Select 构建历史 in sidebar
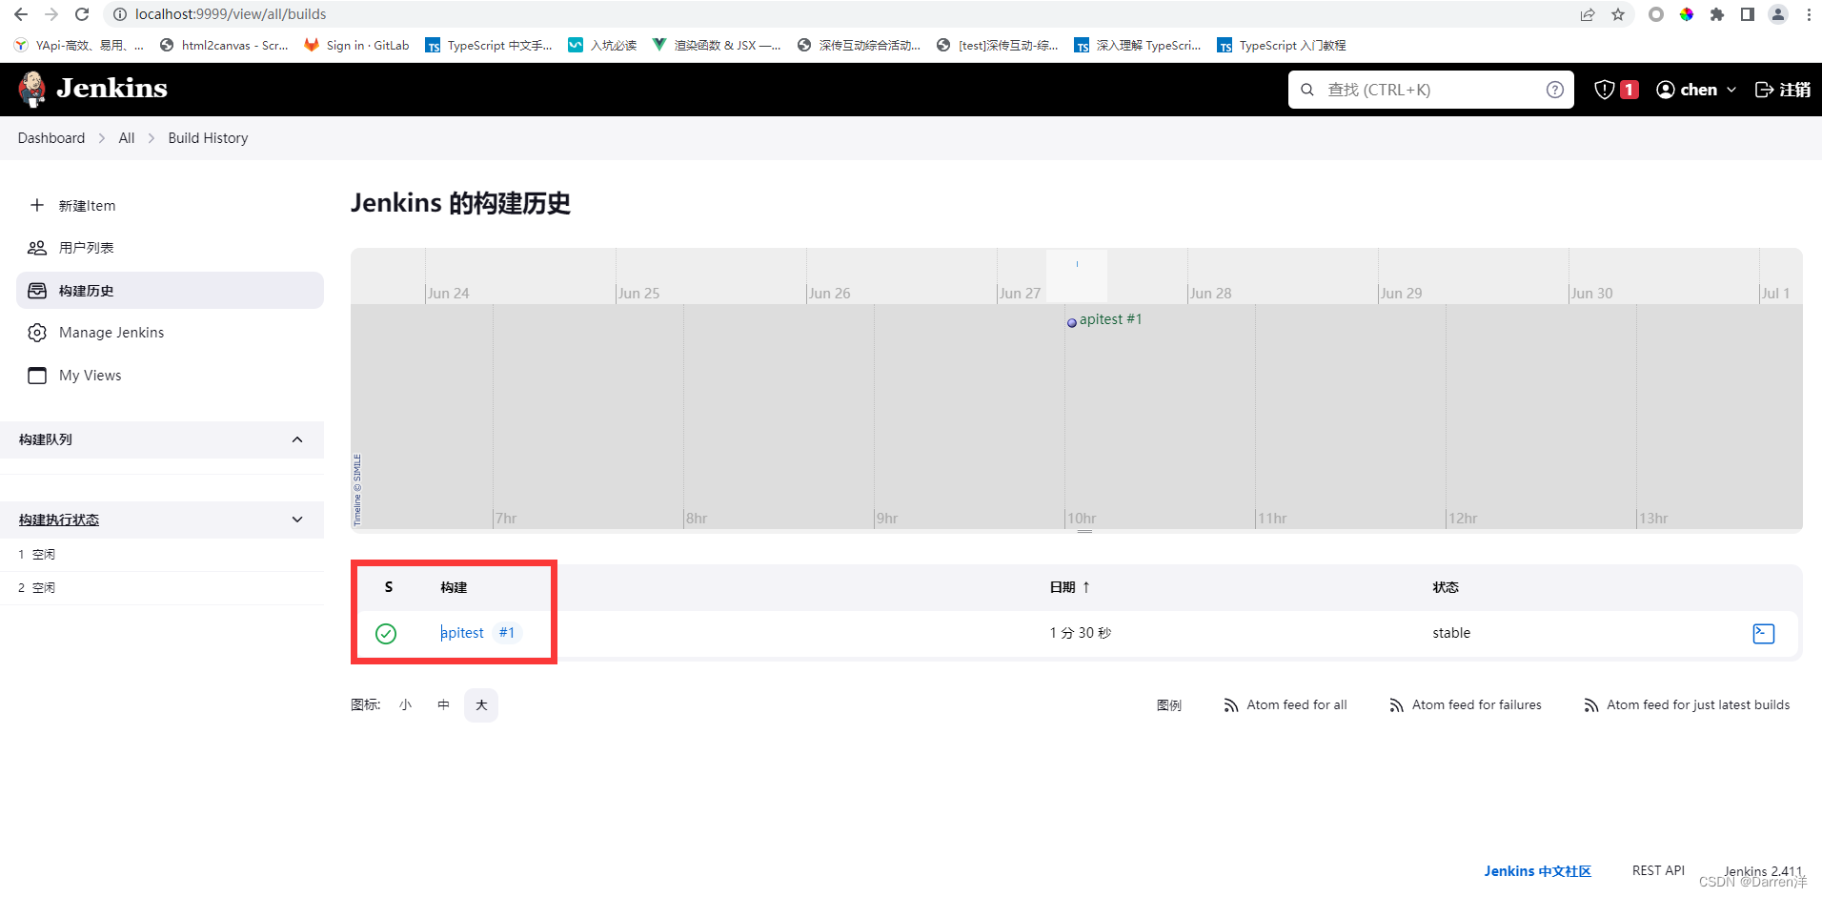1822x897 pixels. (x=170, y=291)
